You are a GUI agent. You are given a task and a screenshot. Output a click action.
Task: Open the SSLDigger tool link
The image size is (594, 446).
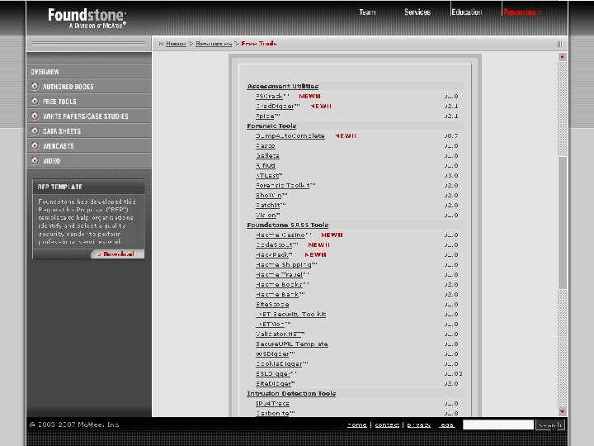[273, 373]
